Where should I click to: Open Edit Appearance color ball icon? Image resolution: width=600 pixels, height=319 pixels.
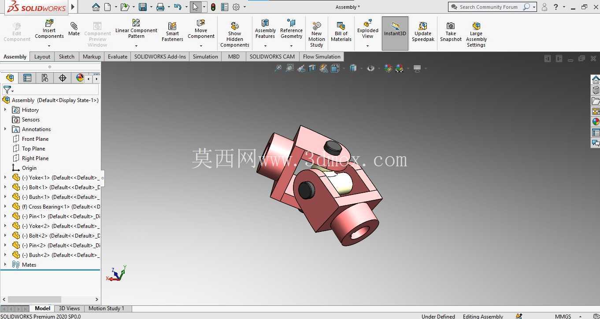tap(388, 68)
